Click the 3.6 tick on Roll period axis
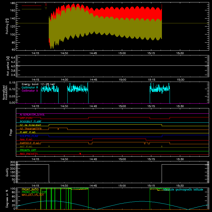Viewport: 212px width, 212px height. 13,75
